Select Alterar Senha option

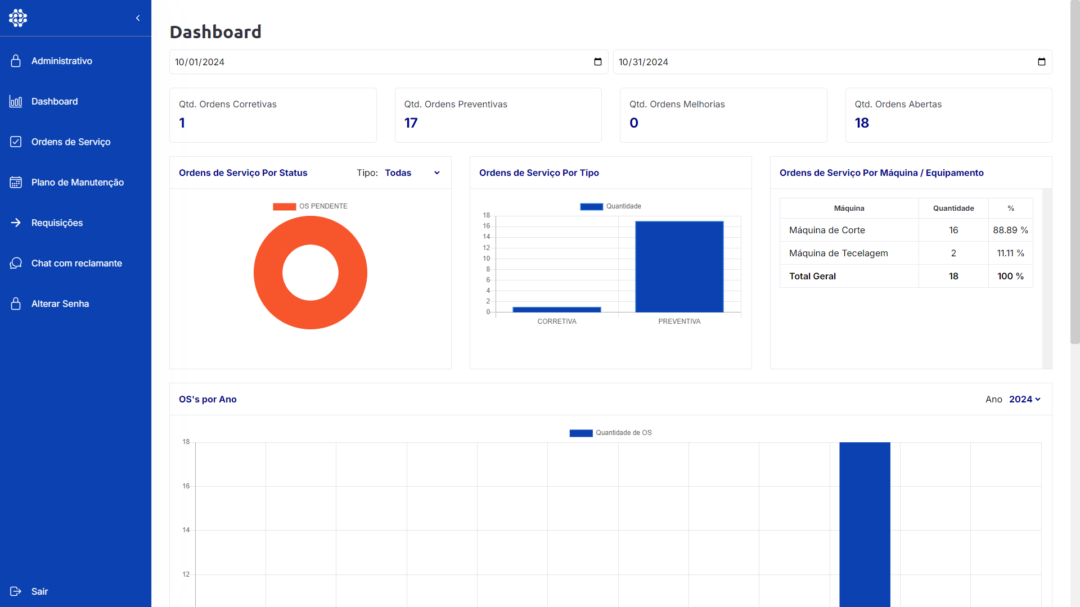(x=75, y=303)
